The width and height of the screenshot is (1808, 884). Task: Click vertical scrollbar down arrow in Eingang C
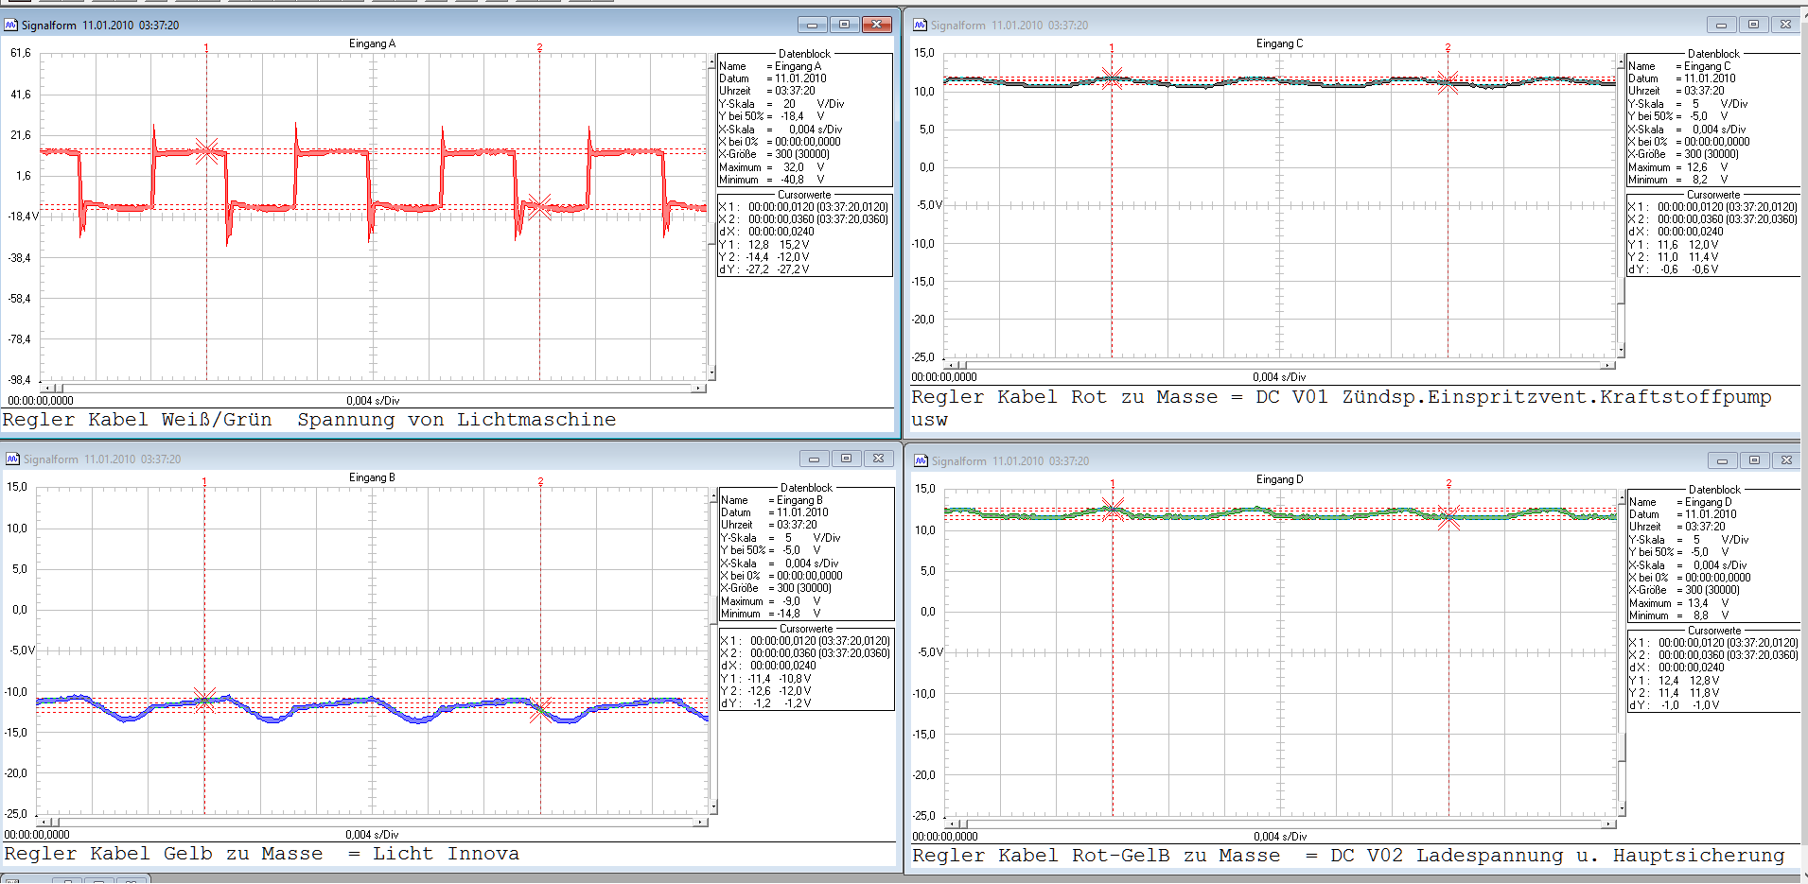point(1621,351)
